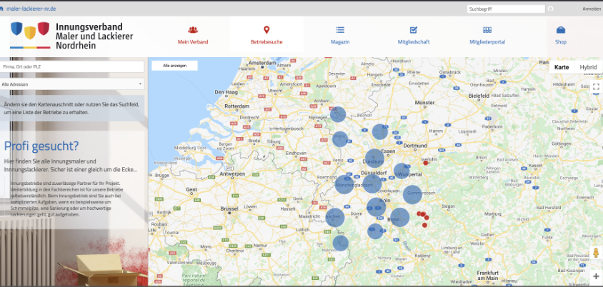
Task: Expand the Alle Adressen dropdown
Action: pos(72,84)
